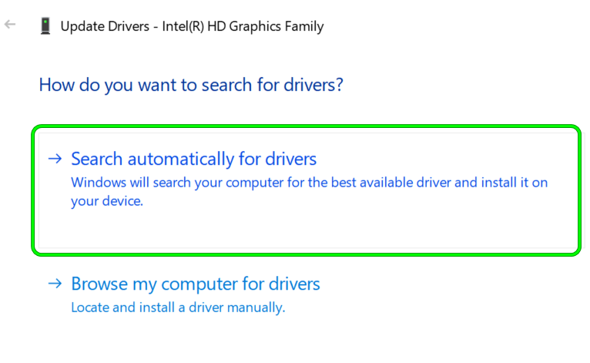Click the word "Browse" in the second option
The height and width of the screenshot is (363, 590).
pyautogui.click(x=96, y=284)
